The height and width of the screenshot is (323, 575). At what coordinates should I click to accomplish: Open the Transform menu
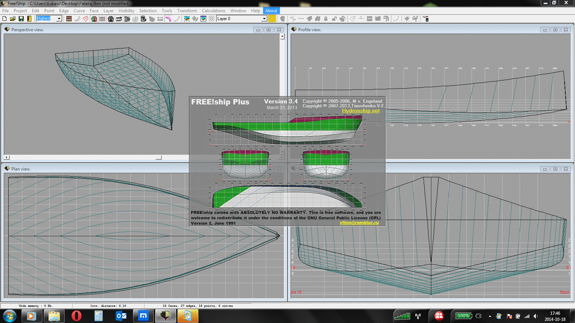[x=187, y=11]
